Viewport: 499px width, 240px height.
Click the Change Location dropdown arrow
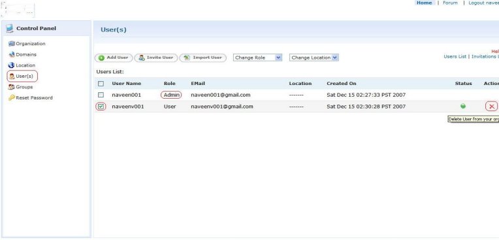tap(334, 58)
